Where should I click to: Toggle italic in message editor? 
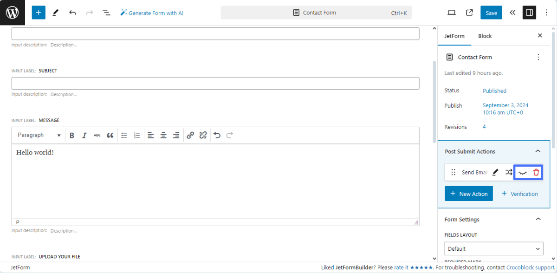pos(84,135)
